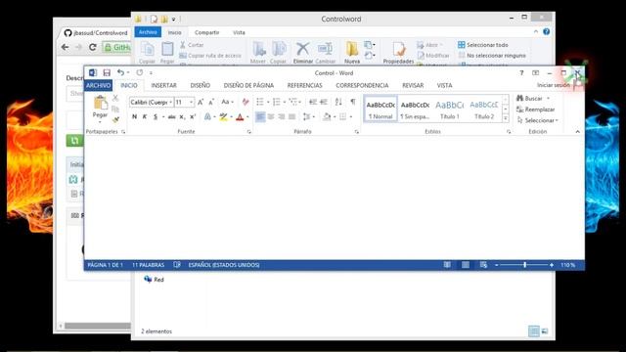Clear all formatting with the eraser icon

tap(246, 102)
